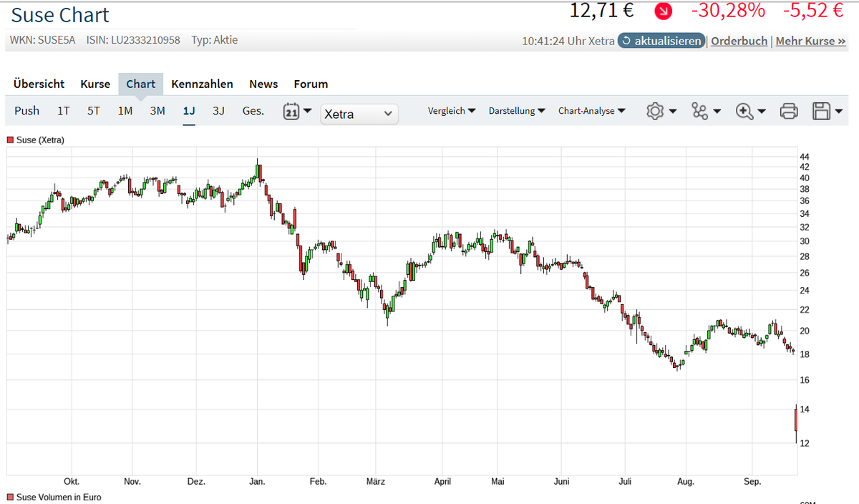Click the red Suse (Xetra) legend square
This screenshot has width=859, height=504.
(10, 140)
